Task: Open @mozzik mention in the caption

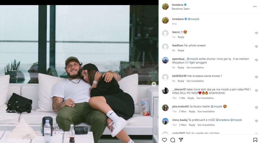Action: (193, 19)
